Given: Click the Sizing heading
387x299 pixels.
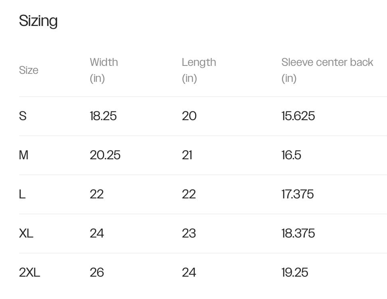Looking at the screenshot, I should pyautogui.click(x=38, y=21).
